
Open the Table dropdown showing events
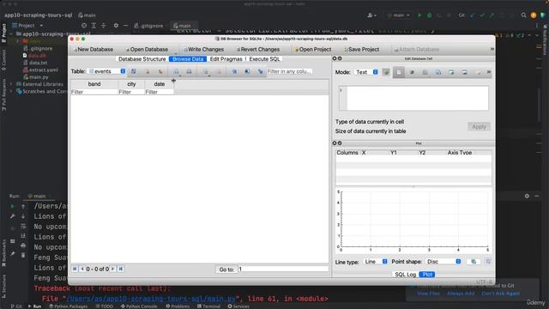pos(106,71)
